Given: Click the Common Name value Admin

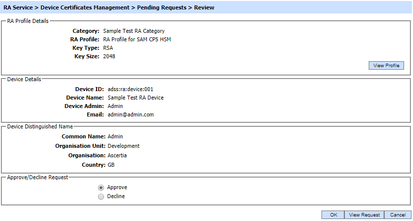Looking at the screenshot, I should coord(115,136).
